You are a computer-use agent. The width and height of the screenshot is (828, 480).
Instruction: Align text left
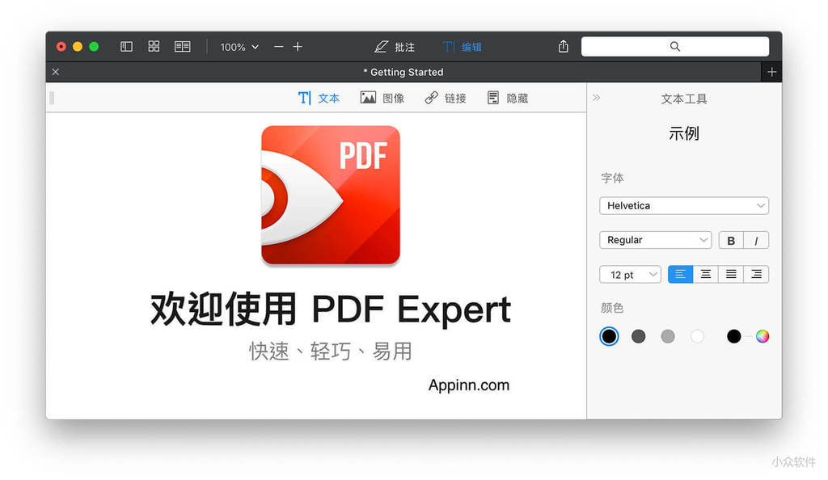(x=680, y=274)
